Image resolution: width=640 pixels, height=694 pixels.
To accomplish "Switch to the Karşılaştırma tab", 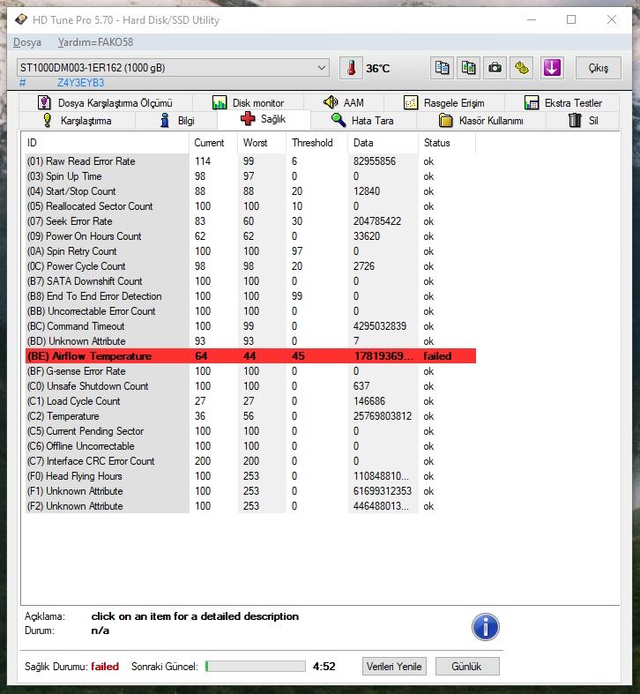I will (77, 121).
